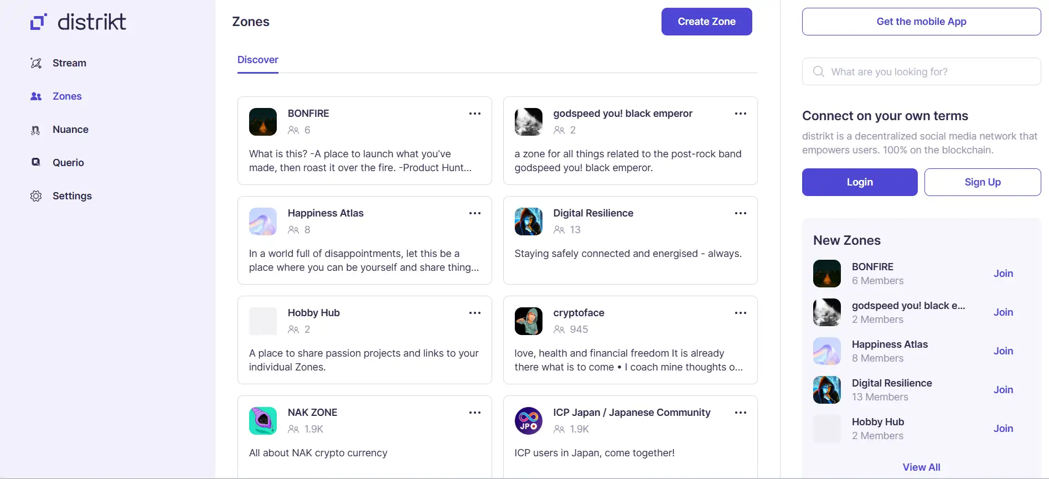Viewport: 1049px width, 479px height.
Task: Open the Stream sidebar icon
Action: (x=36, y=63)
